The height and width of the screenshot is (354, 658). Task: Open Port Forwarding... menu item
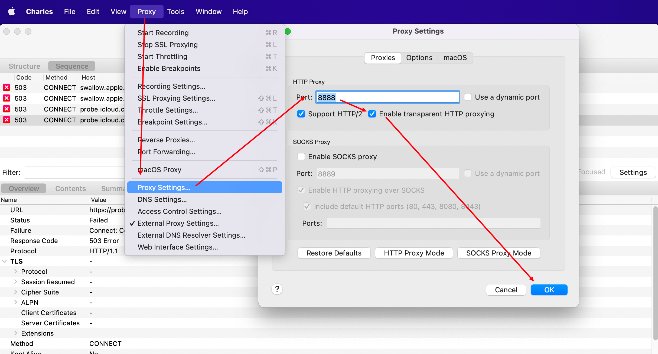[x=205, y=152]
